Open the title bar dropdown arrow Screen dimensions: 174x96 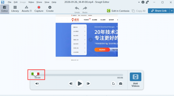click(139, 2)
